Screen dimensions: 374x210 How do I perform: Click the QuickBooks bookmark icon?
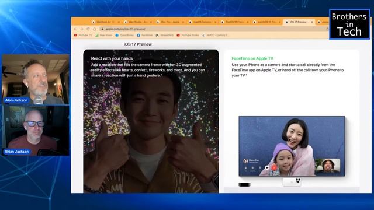pos(117,35)
